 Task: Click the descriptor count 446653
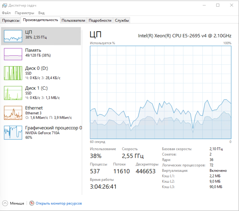click(146, 171)
